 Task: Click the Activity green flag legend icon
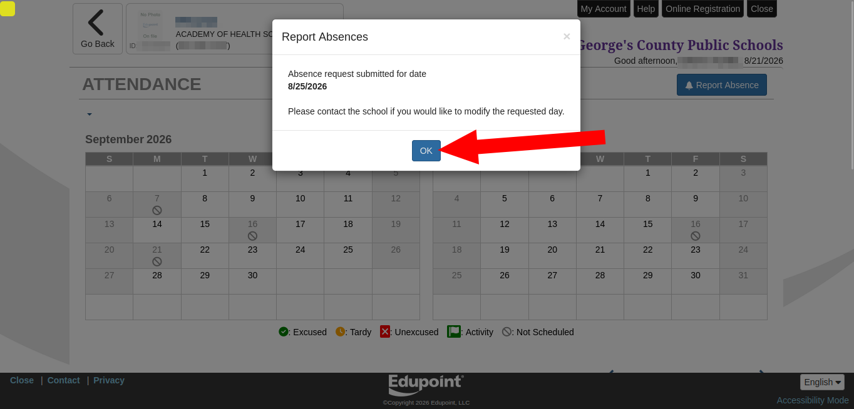pos(454,331)
